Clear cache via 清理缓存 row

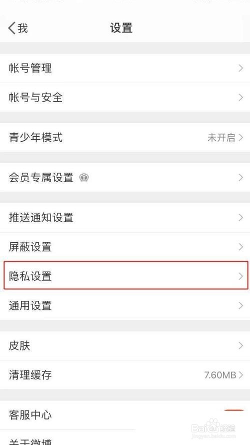click(125, 375)
